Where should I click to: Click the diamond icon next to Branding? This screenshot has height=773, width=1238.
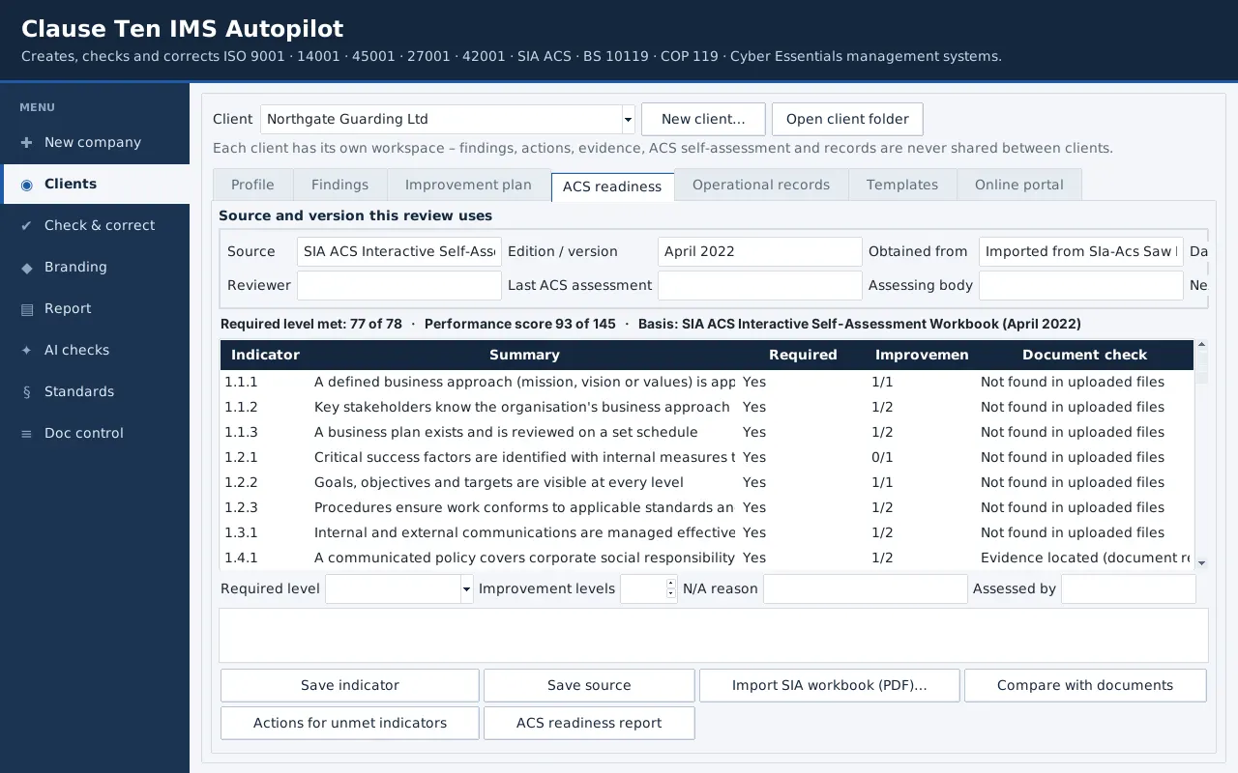[26, 267]
